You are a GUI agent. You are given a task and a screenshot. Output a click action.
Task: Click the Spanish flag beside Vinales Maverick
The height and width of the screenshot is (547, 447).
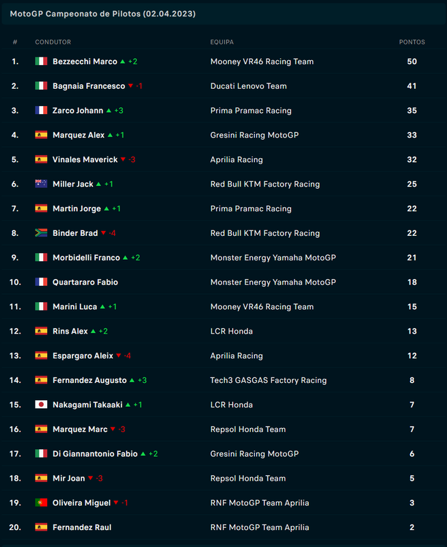point(41,159)
